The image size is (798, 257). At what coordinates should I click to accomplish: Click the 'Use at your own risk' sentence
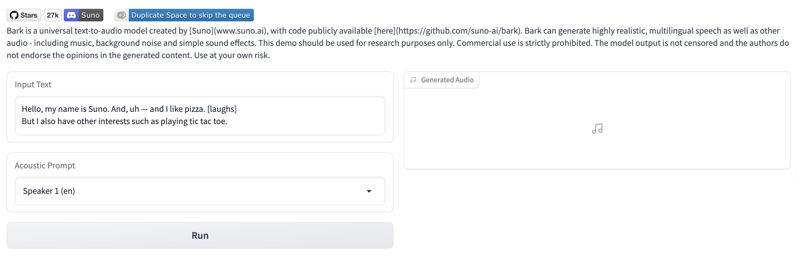coord(232,55)
